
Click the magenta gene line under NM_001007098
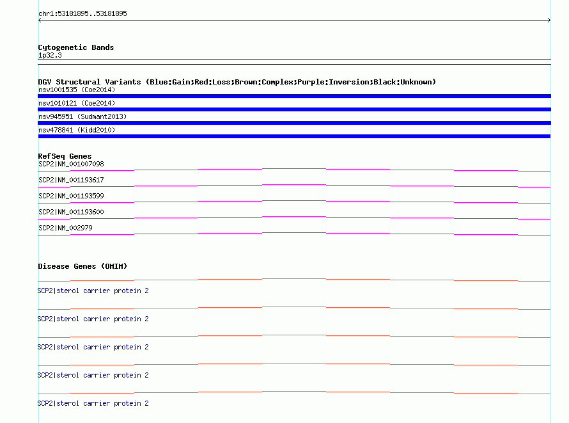(x=294, y=169)
